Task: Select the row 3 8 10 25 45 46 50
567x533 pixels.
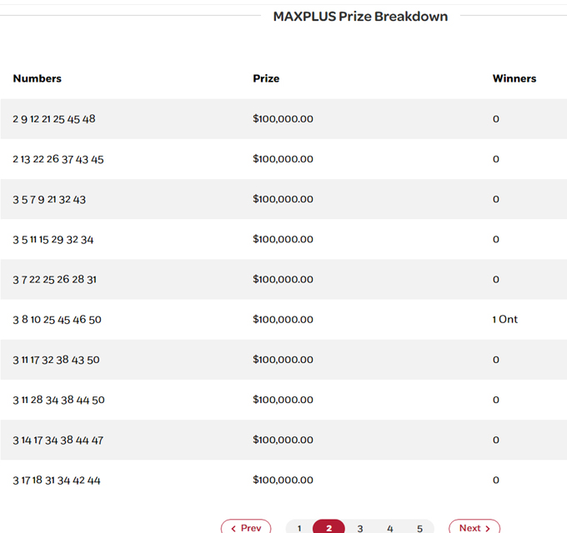Action: coord(57,319)
